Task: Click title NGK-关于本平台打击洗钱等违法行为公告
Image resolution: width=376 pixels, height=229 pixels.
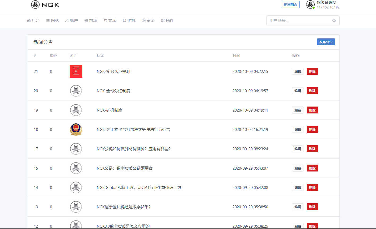Action: pos(133,129)
